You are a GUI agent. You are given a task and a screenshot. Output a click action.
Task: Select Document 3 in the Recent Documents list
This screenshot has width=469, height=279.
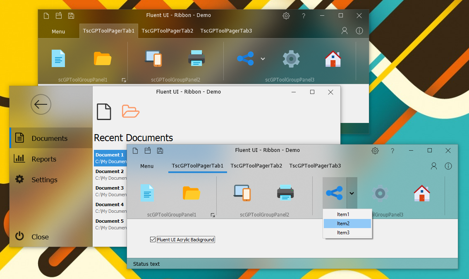click(111, 191)
